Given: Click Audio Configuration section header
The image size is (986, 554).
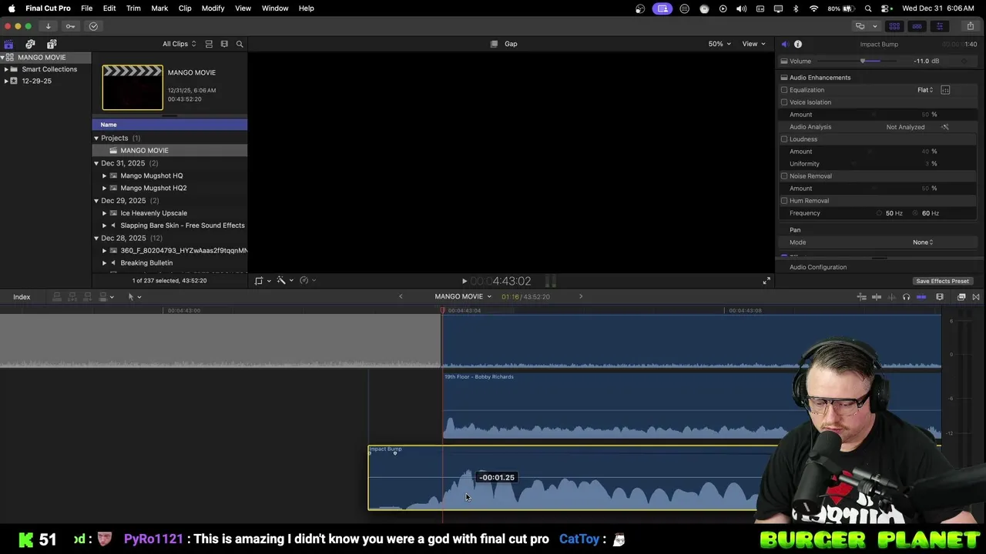Looking at the screenshot, I should (x=818, y=267).
